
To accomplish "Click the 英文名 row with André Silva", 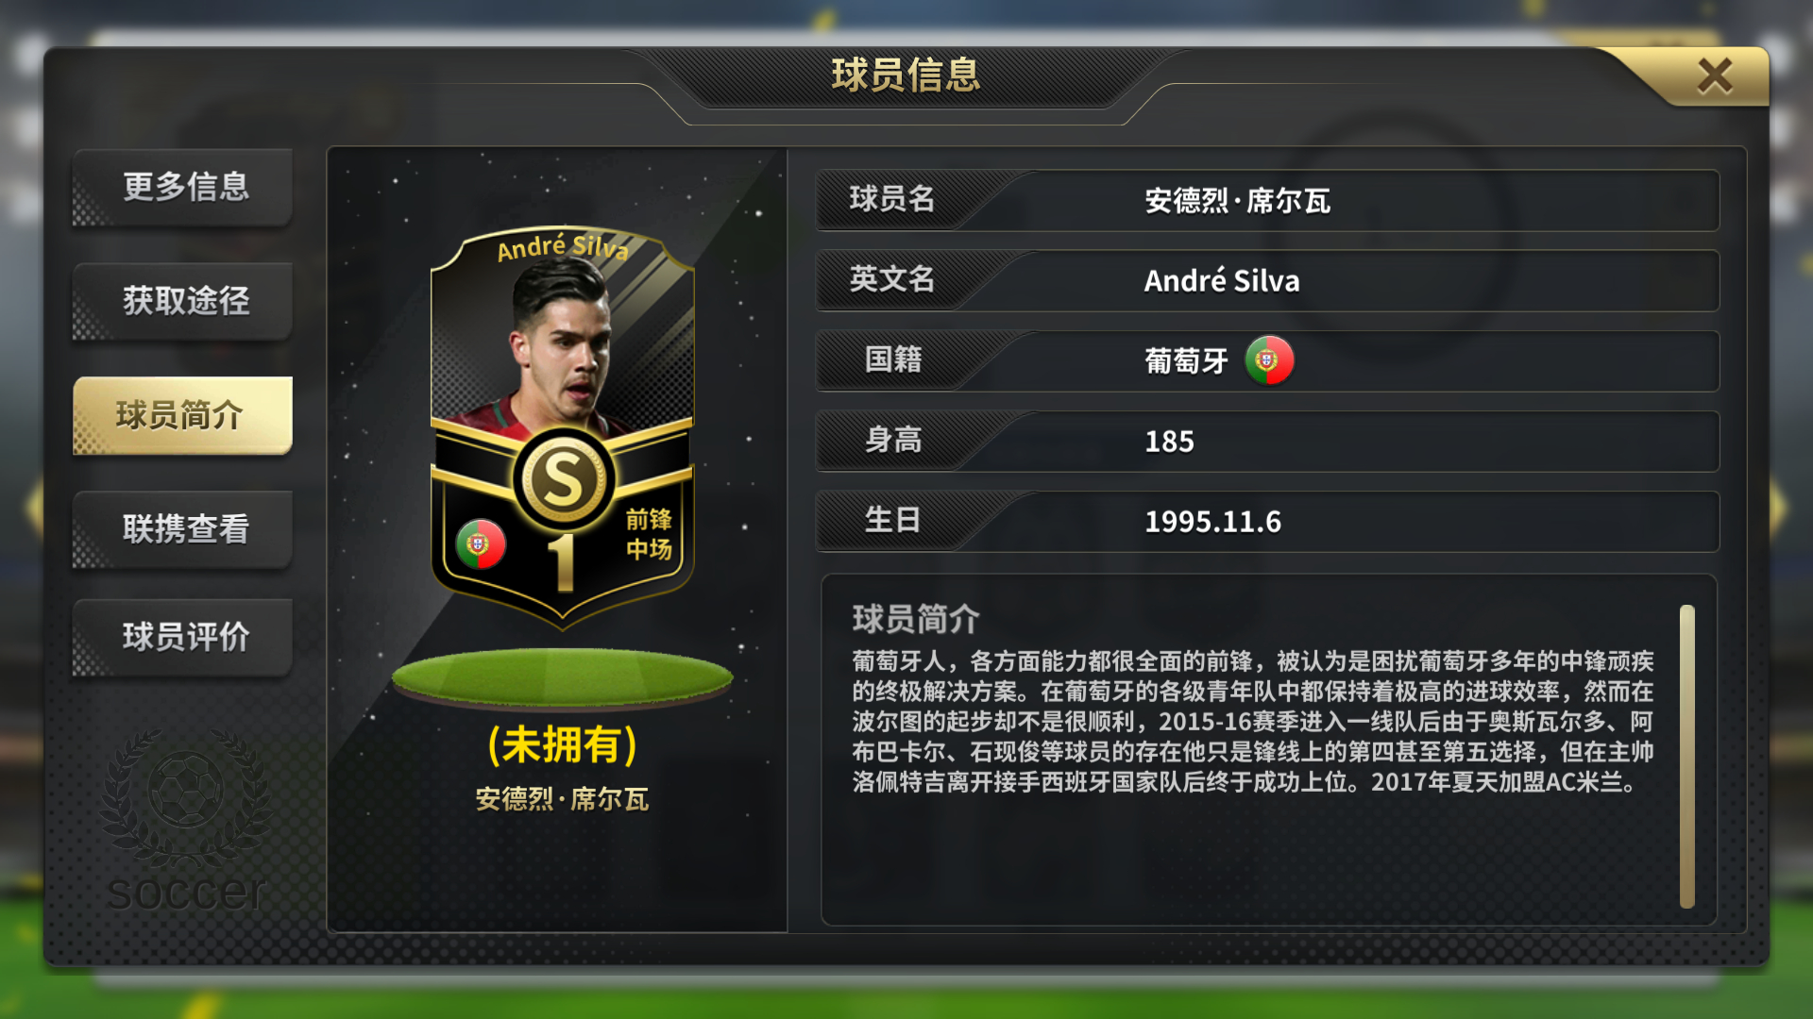I will coord(1267,280).
